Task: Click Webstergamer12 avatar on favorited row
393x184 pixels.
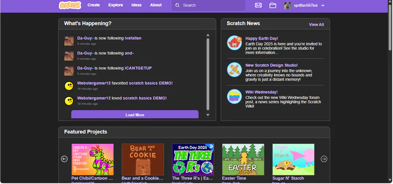Action: tap(69, 86)
